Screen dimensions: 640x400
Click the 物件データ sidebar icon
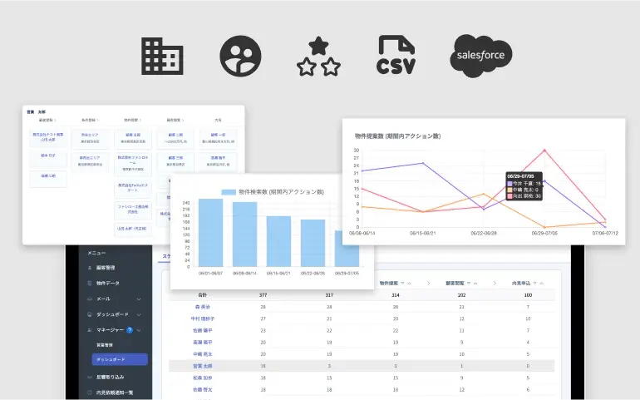[x=90, y=284]
